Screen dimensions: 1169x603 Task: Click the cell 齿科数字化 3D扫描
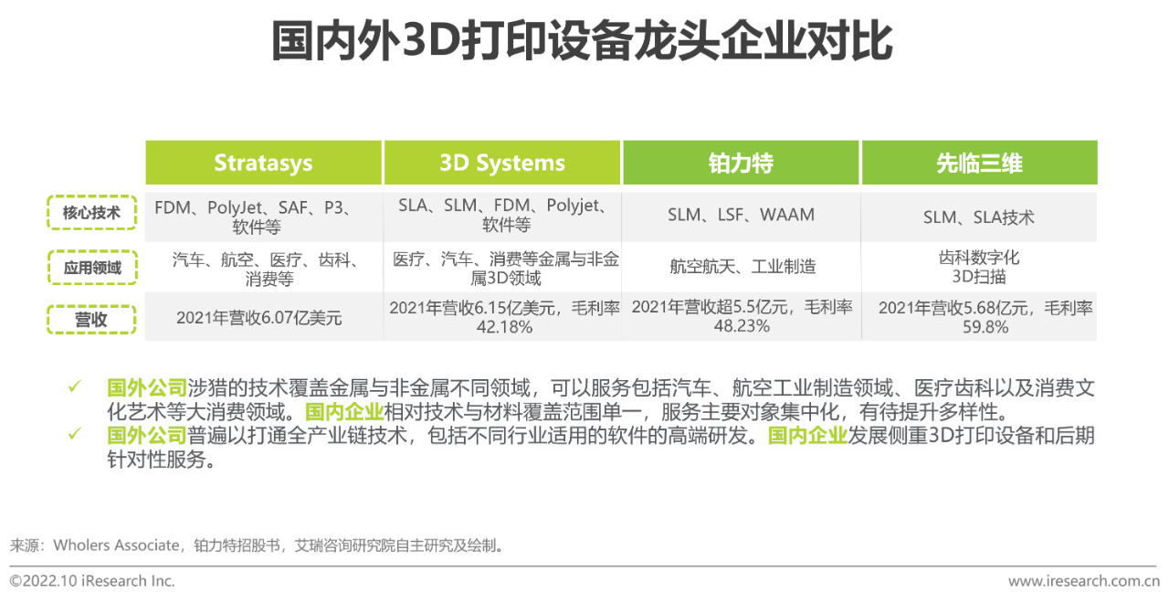click(x=978, y=268)
